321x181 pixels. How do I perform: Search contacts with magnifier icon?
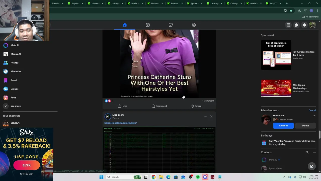307,152
